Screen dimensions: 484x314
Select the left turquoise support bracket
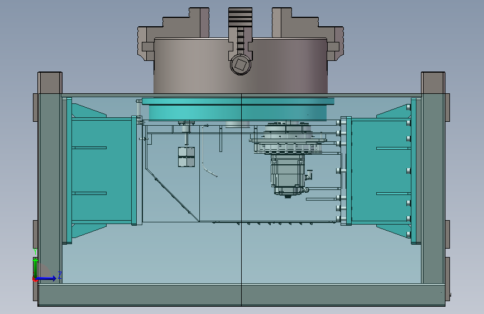click(x=102, y=170)
